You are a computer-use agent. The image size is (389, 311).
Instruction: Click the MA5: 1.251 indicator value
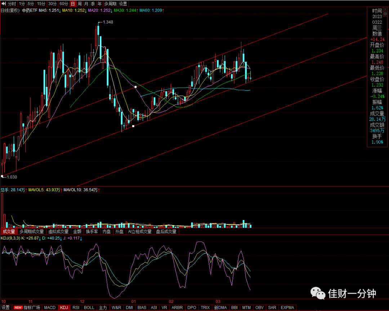[50, 10]
